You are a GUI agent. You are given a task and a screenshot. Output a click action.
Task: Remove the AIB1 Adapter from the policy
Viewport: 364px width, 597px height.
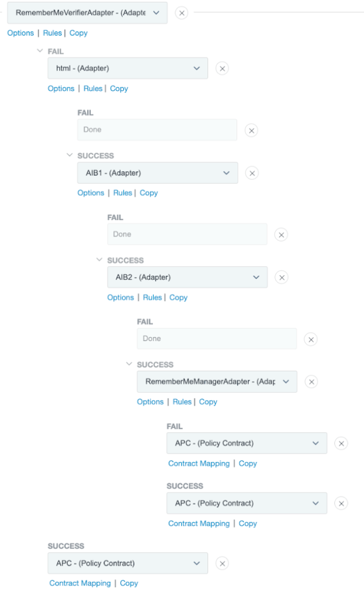click(x=252, y=173)
